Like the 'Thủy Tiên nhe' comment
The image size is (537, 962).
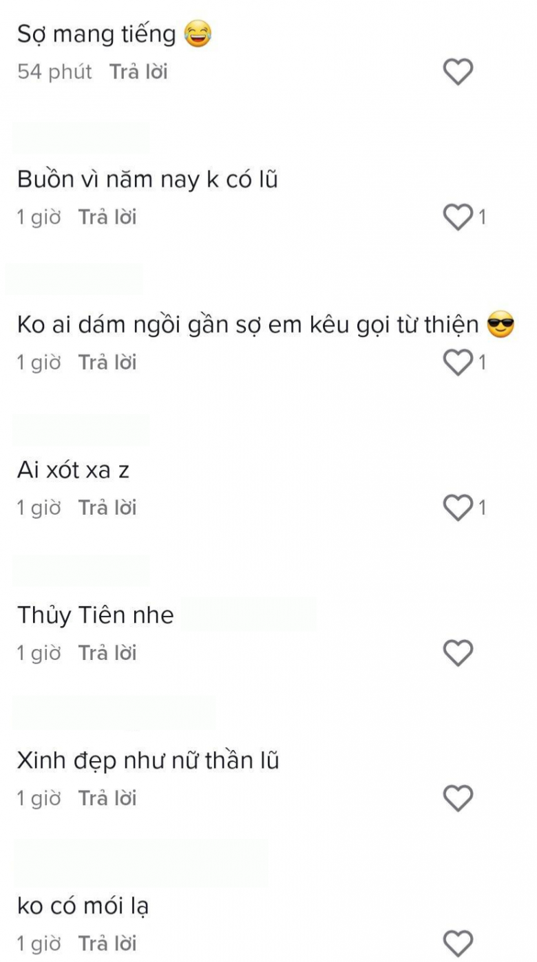point(458,653)
